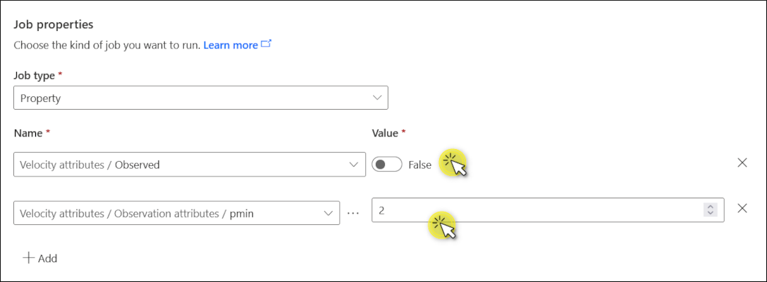Click the chevron on the Observed name field

(354, 165)
